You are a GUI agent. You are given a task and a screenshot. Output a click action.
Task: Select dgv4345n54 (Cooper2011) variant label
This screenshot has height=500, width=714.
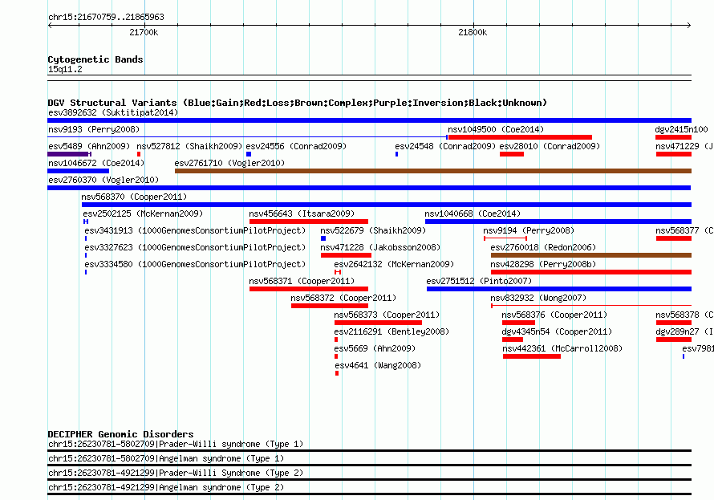tap(557, 331)
